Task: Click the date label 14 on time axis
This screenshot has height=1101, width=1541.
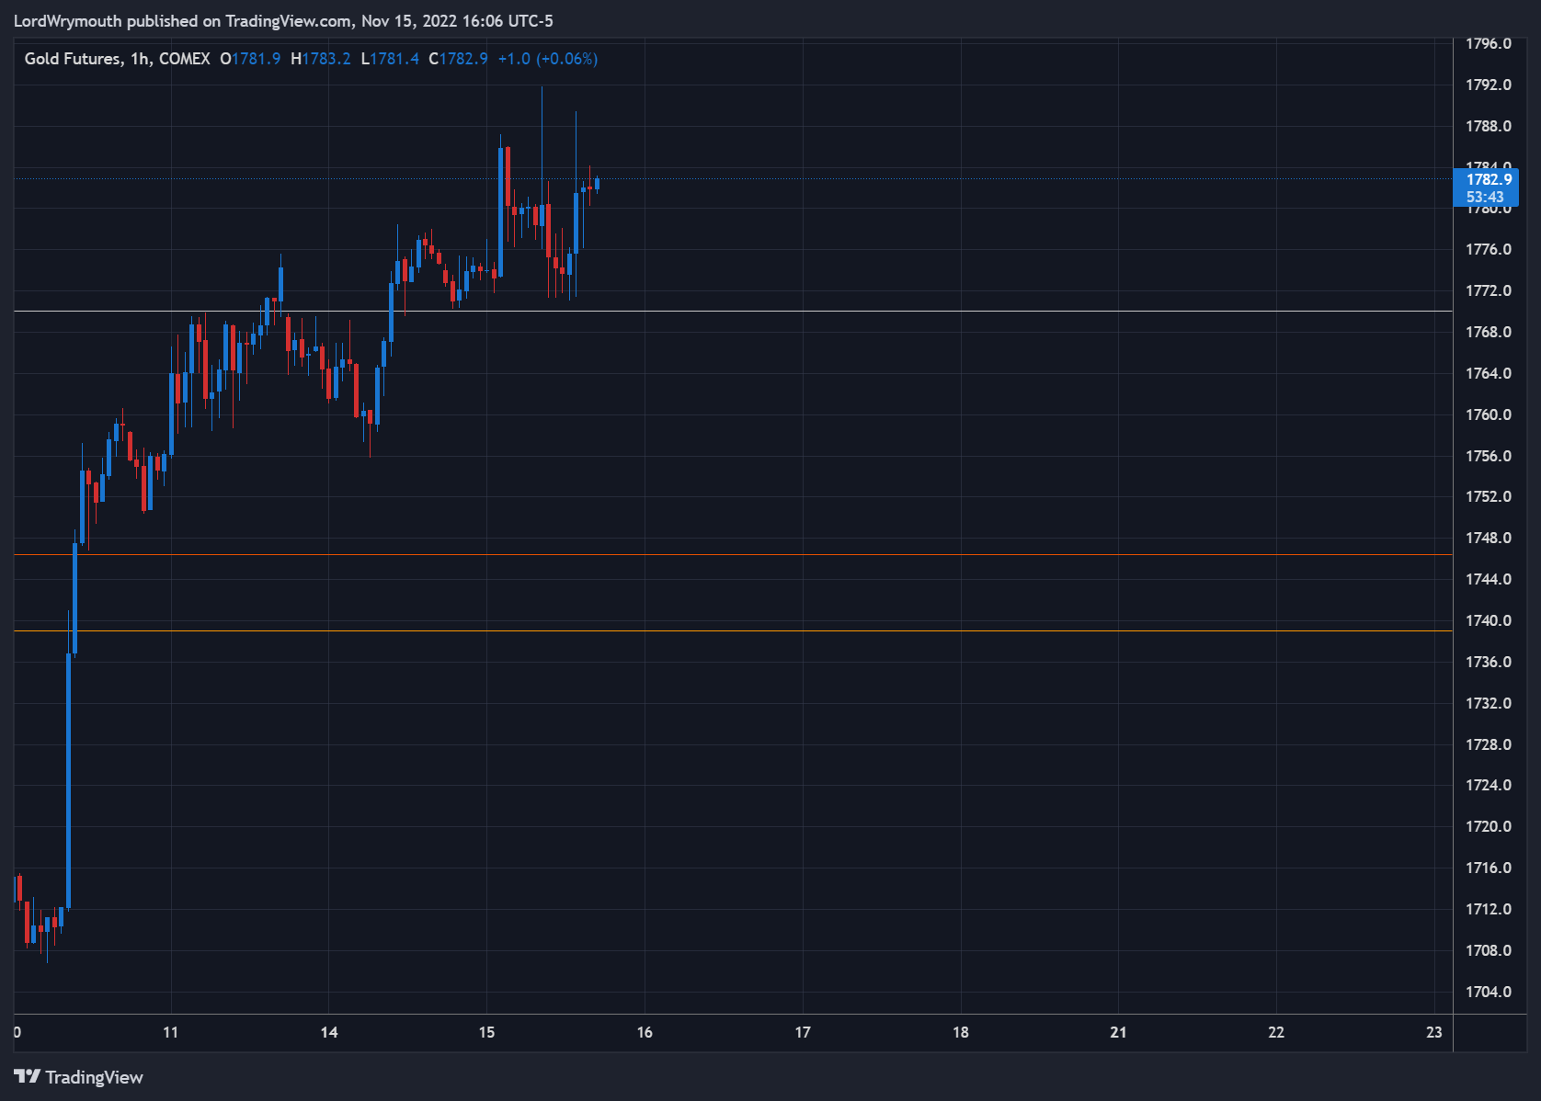Action: point(329,1032)
